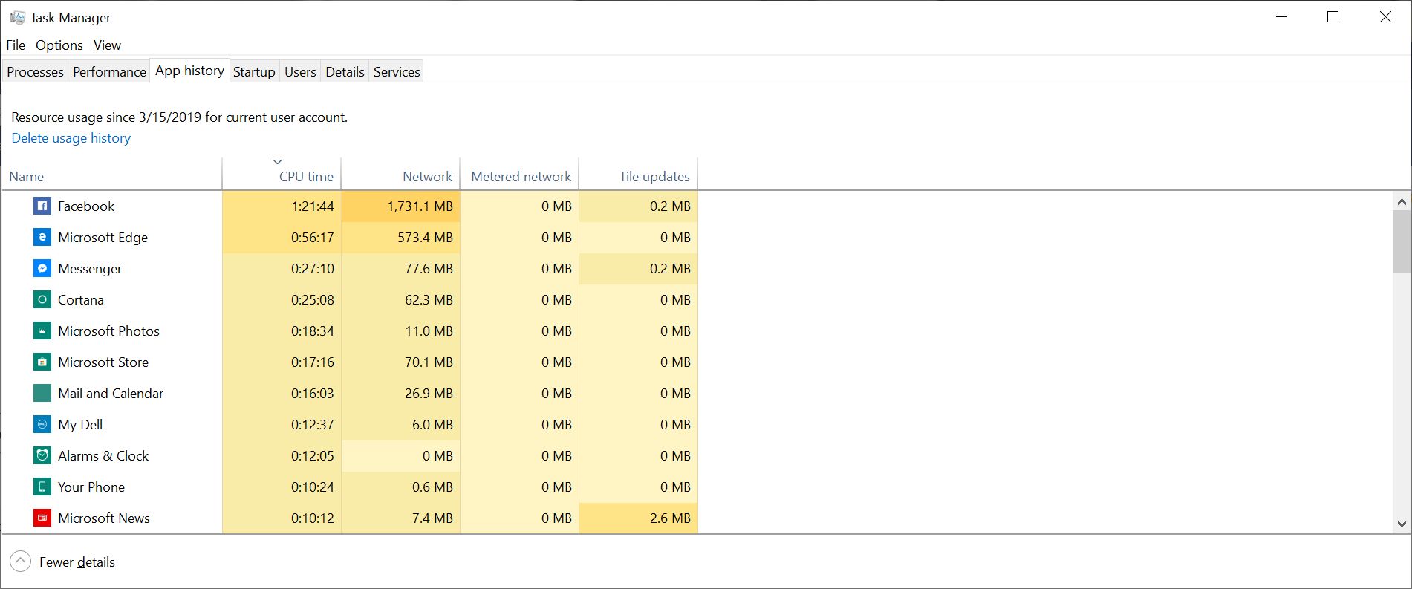
Task: Switch to the Users tab
Action: [300, 72]
